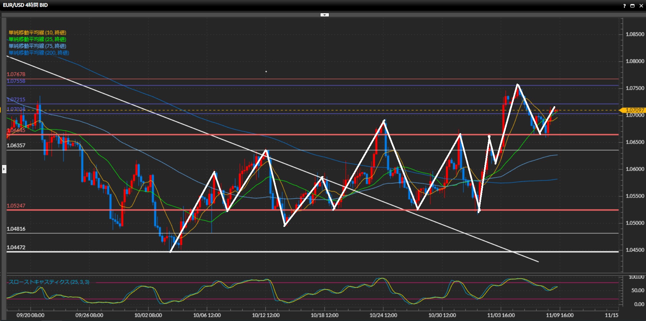Select the 1.07678 horizontal line label
The width and height of the screenshot is (646, 321).
(x=16, y=74)
